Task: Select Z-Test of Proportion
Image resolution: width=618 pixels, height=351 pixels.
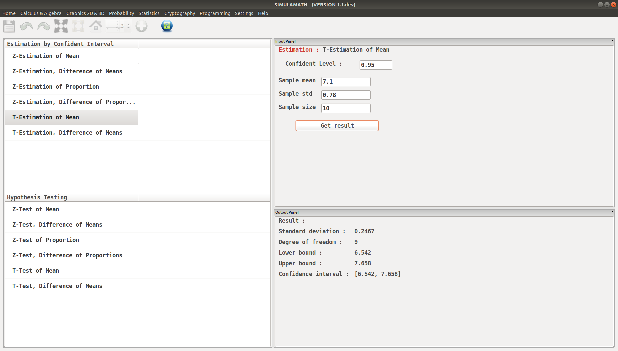Action: click(x=72, y=240)
